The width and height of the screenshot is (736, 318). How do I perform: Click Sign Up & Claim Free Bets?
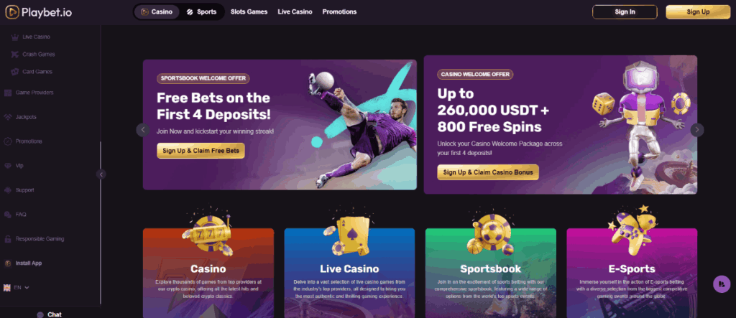click(x=201, y=151)
